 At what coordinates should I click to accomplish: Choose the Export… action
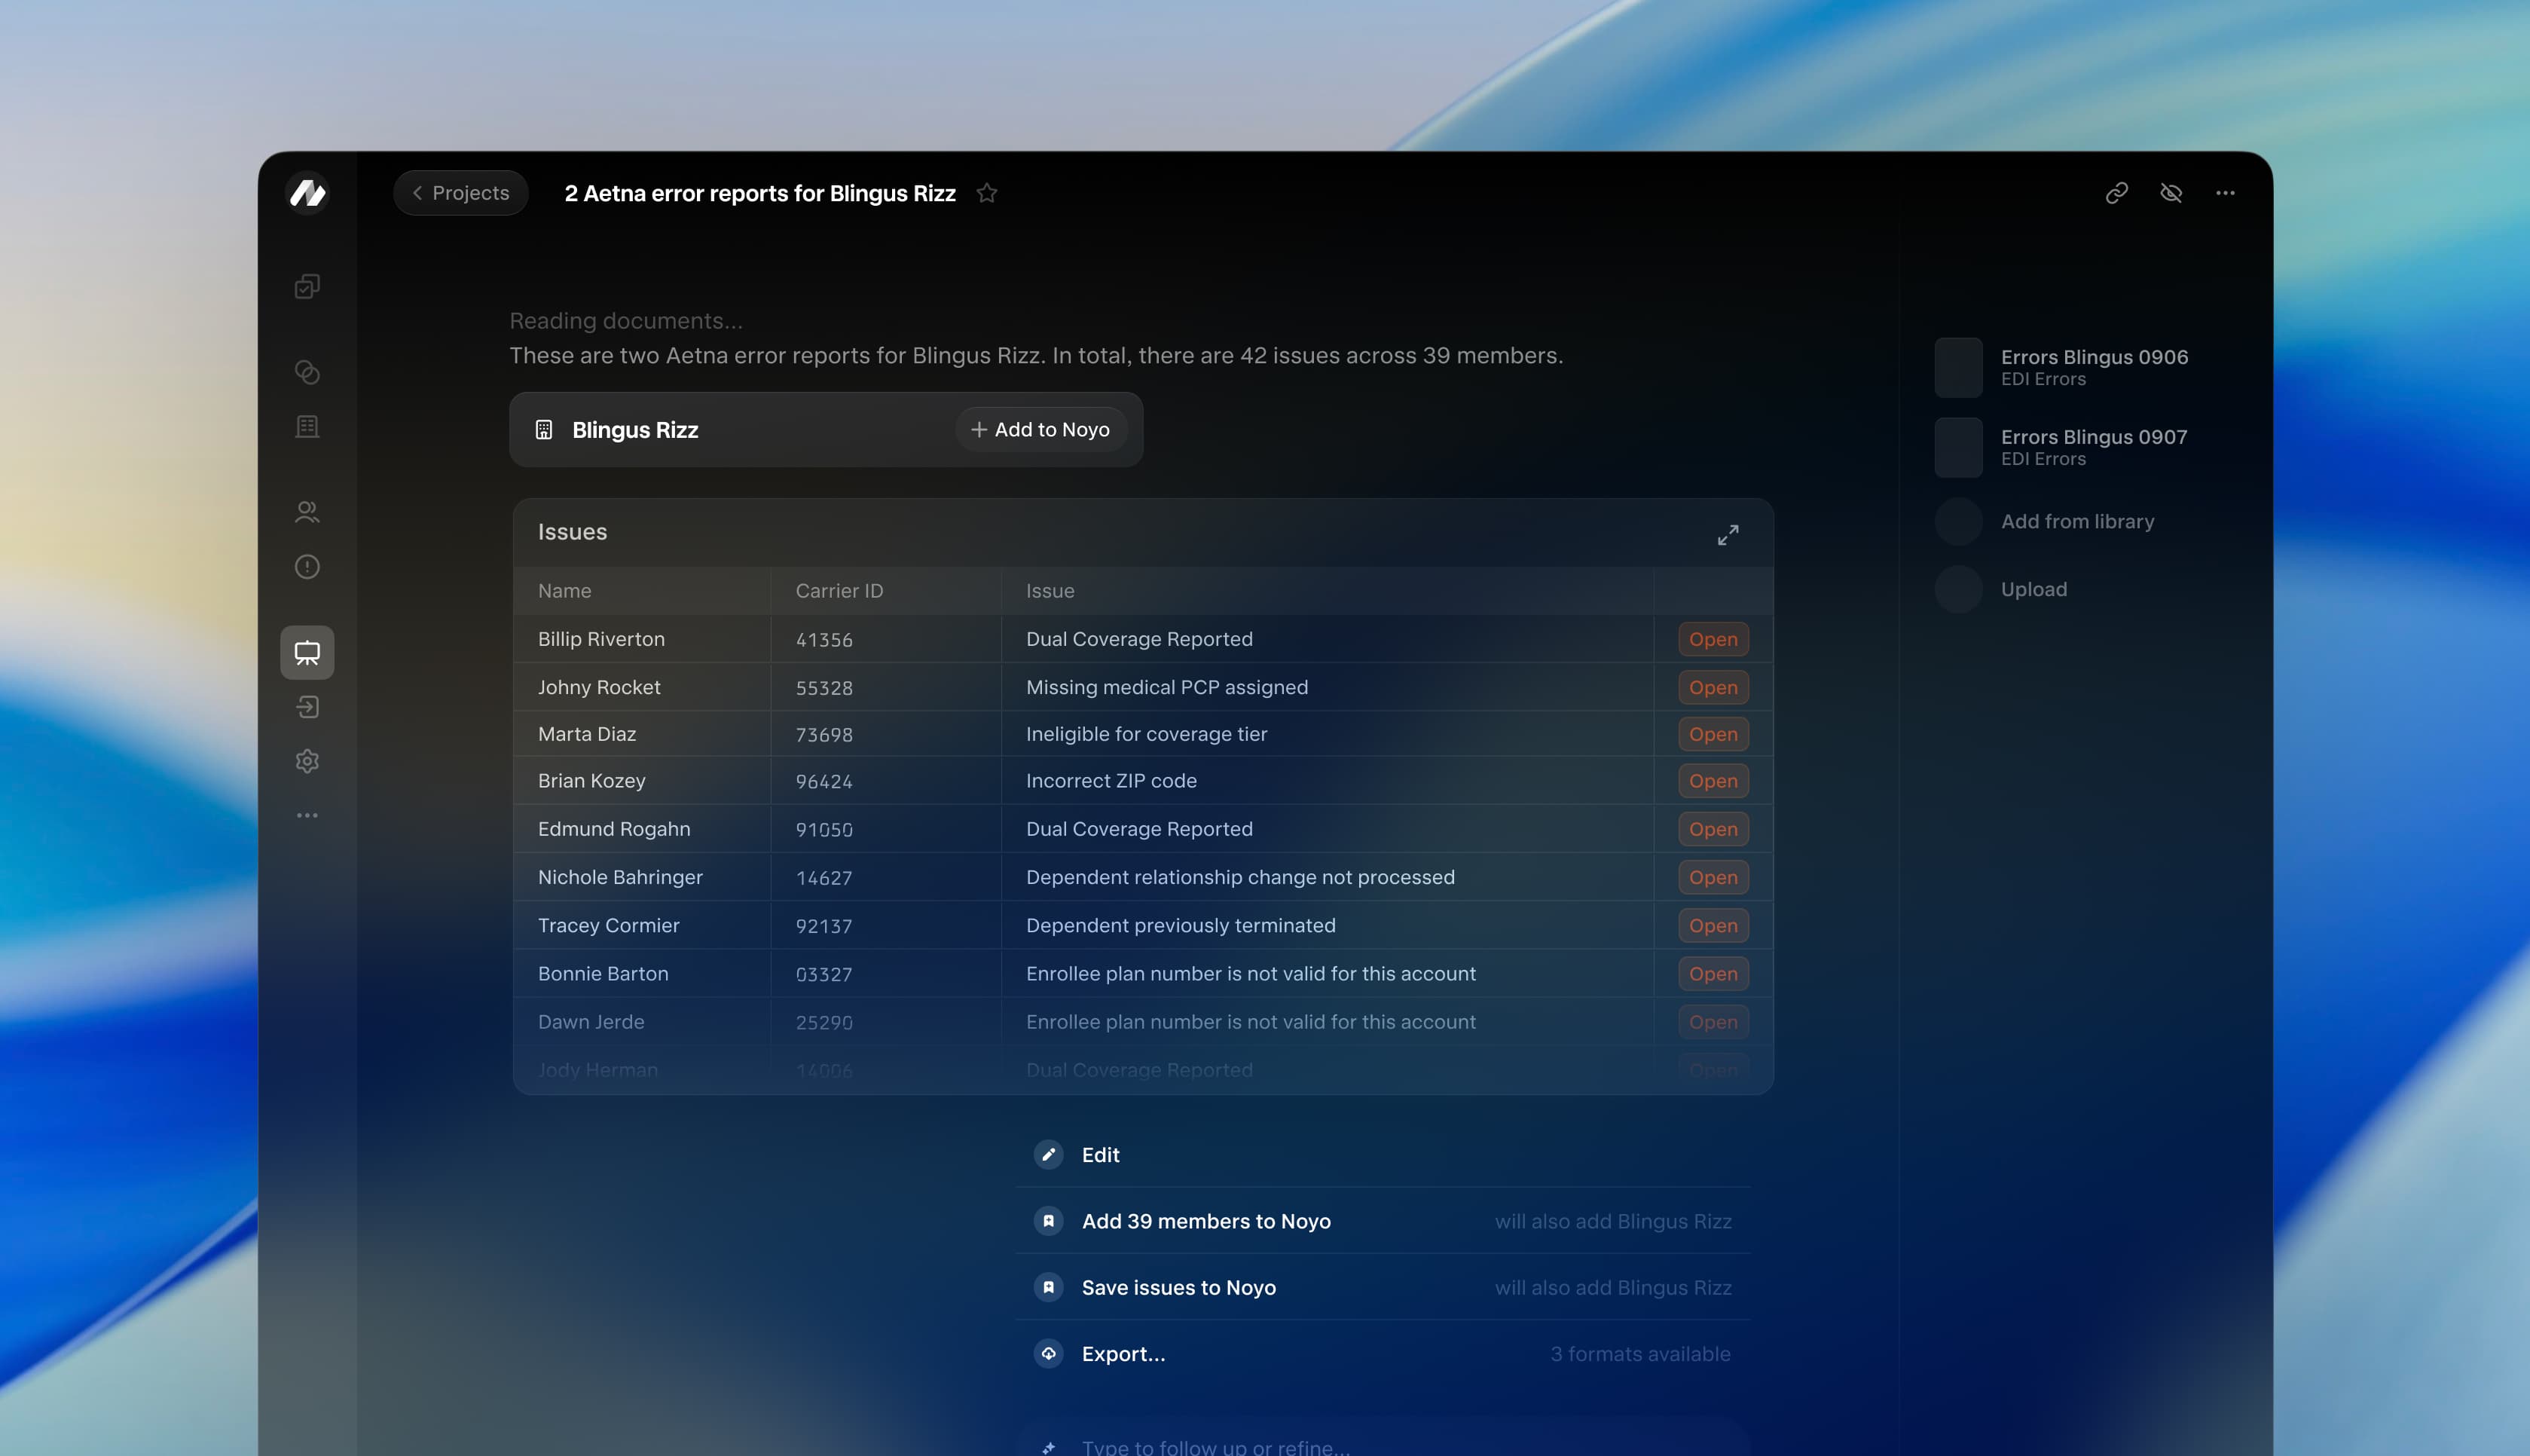pyautogui.click(x=1383, y=1354)
